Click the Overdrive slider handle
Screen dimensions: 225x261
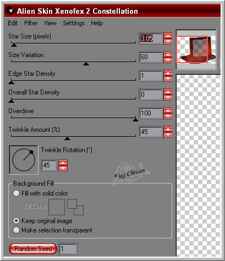coord(135,120)
